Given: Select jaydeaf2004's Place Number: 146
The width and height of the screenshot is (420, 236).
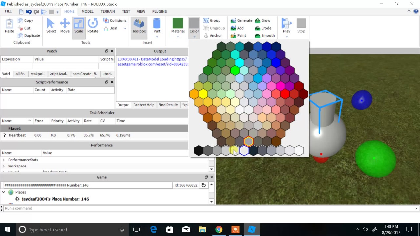Looking at the screenshot, I should coord(55,199).
